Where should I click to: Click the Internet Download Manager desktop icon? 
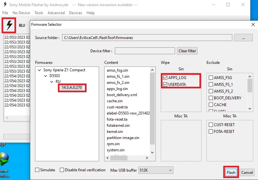pos(5,160)
